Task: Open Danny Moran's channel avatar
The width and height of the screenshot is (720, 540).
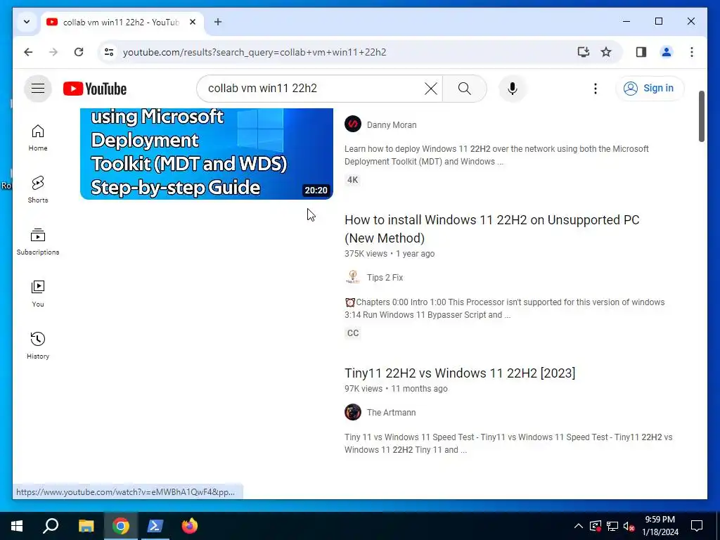Action: coord(353,124)
